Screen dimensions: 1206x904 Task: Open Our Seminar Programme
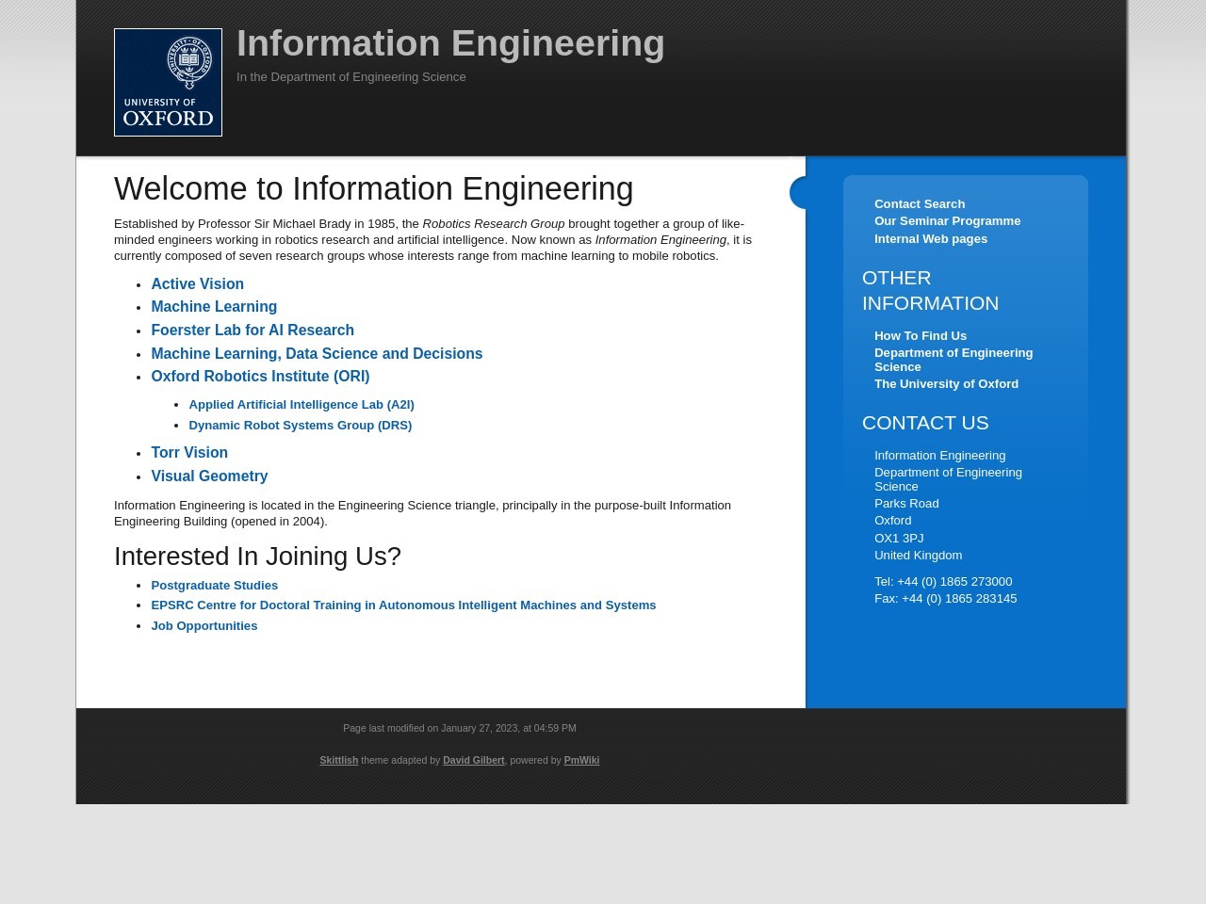(947, 220)
